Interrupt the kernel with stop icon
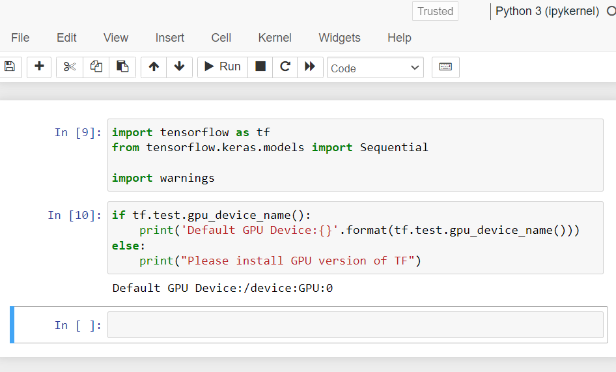The width and height of the screenshot is (616, 372). click(260, 67)
